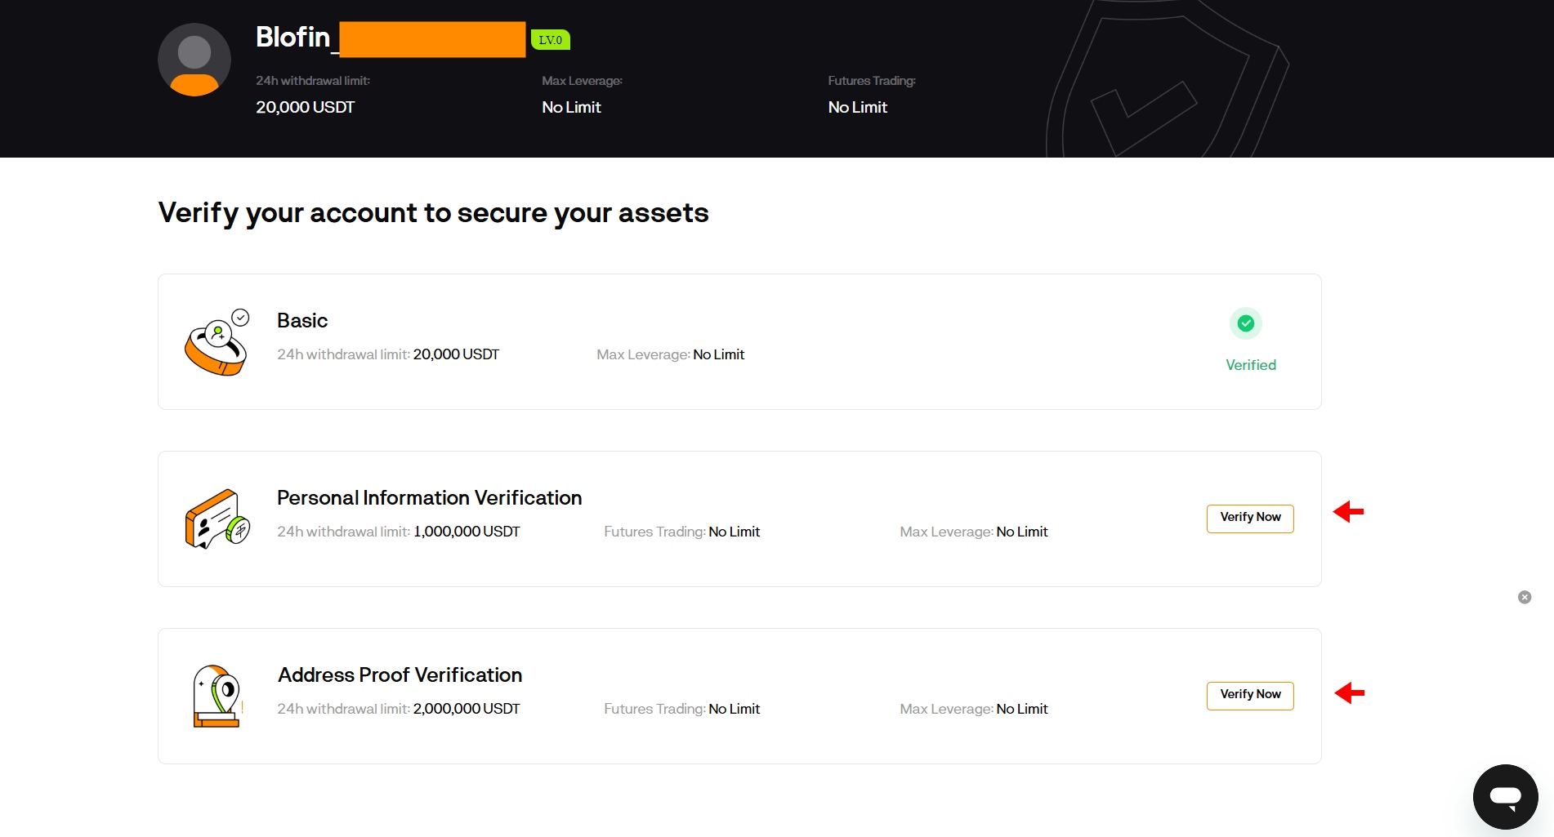Click Verify Now for Personal Information Verification
The height and width of the screenshot is (837, 1554).
click(x=1249, y=518)
